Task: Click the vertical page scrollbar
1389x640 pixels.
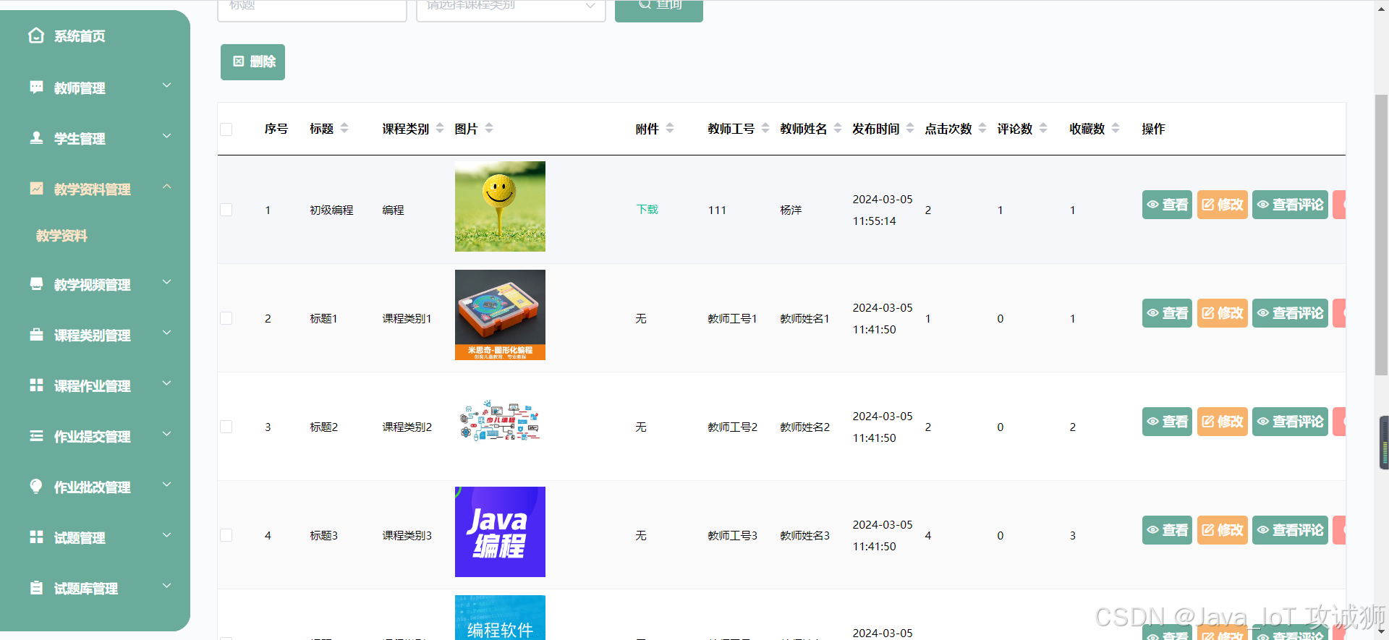Action: 1381,235
